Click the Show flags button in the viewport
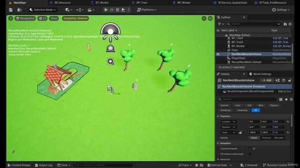The height and width of the screenshot is (168, 300). (x=54, y=18)
